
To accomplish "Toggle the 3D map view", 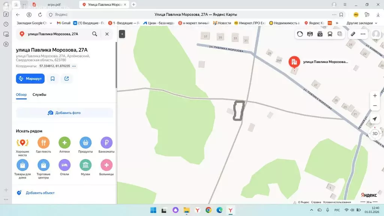I will (x=374, y=134).
